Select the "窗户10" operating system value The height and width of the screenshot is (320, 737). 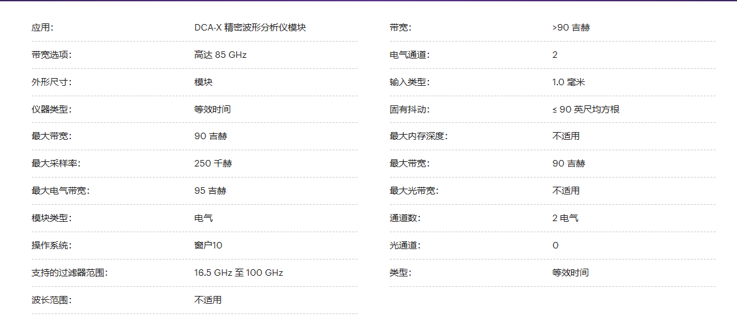click(208, 245)
